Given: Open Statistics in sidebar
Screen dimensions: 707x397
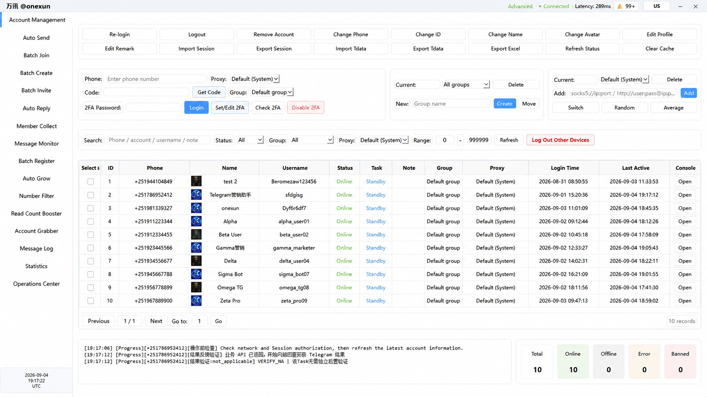Looking at the screenshot, I should tap(36, 266).
